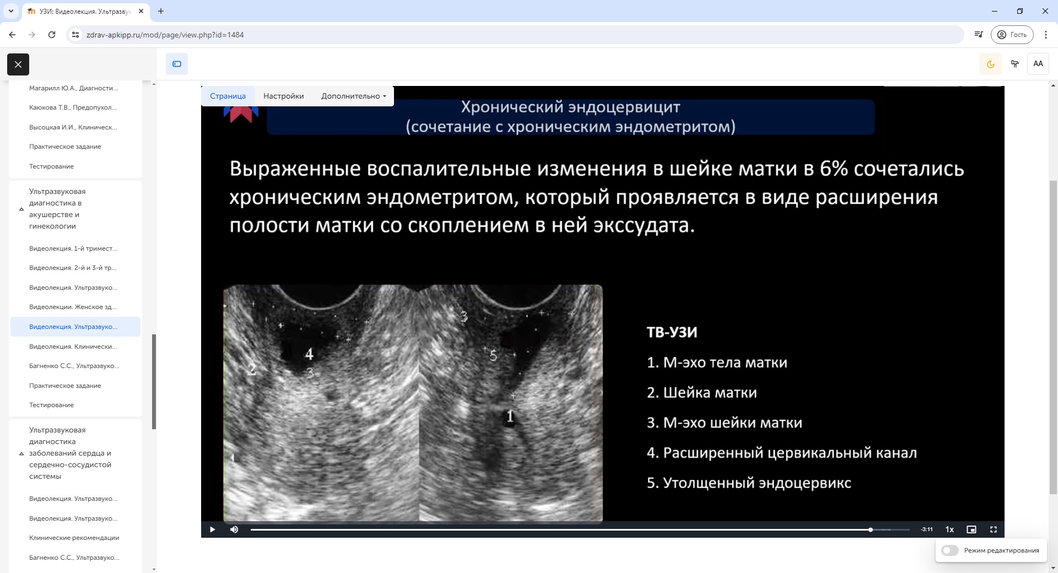Open the Настройки tab

click(x=283, y=96)
